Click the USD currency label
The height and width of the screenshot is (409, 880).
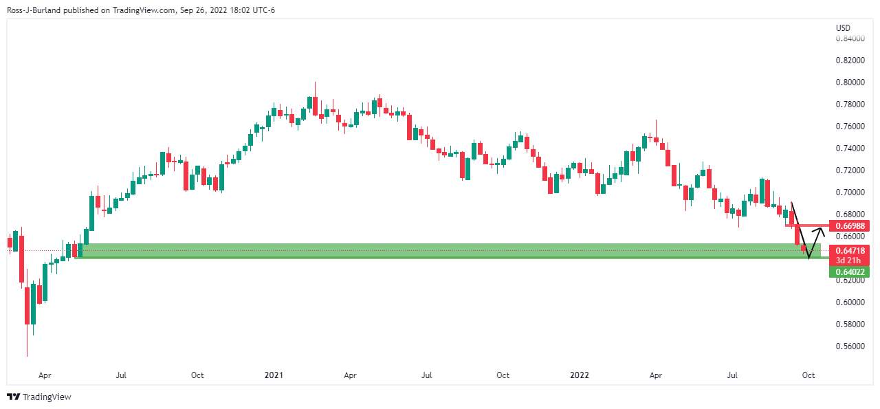843,28
